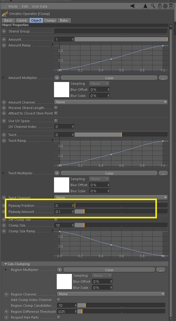This screenshot has width=176, height=321.
Task: Toggle Twist animation dot
Action: click(x=4, y=135)
